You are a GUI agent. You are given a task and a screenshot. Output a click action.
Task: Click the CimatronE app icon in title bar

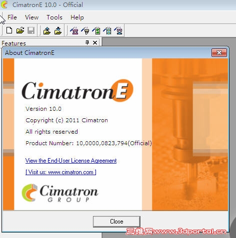(4, 4)
